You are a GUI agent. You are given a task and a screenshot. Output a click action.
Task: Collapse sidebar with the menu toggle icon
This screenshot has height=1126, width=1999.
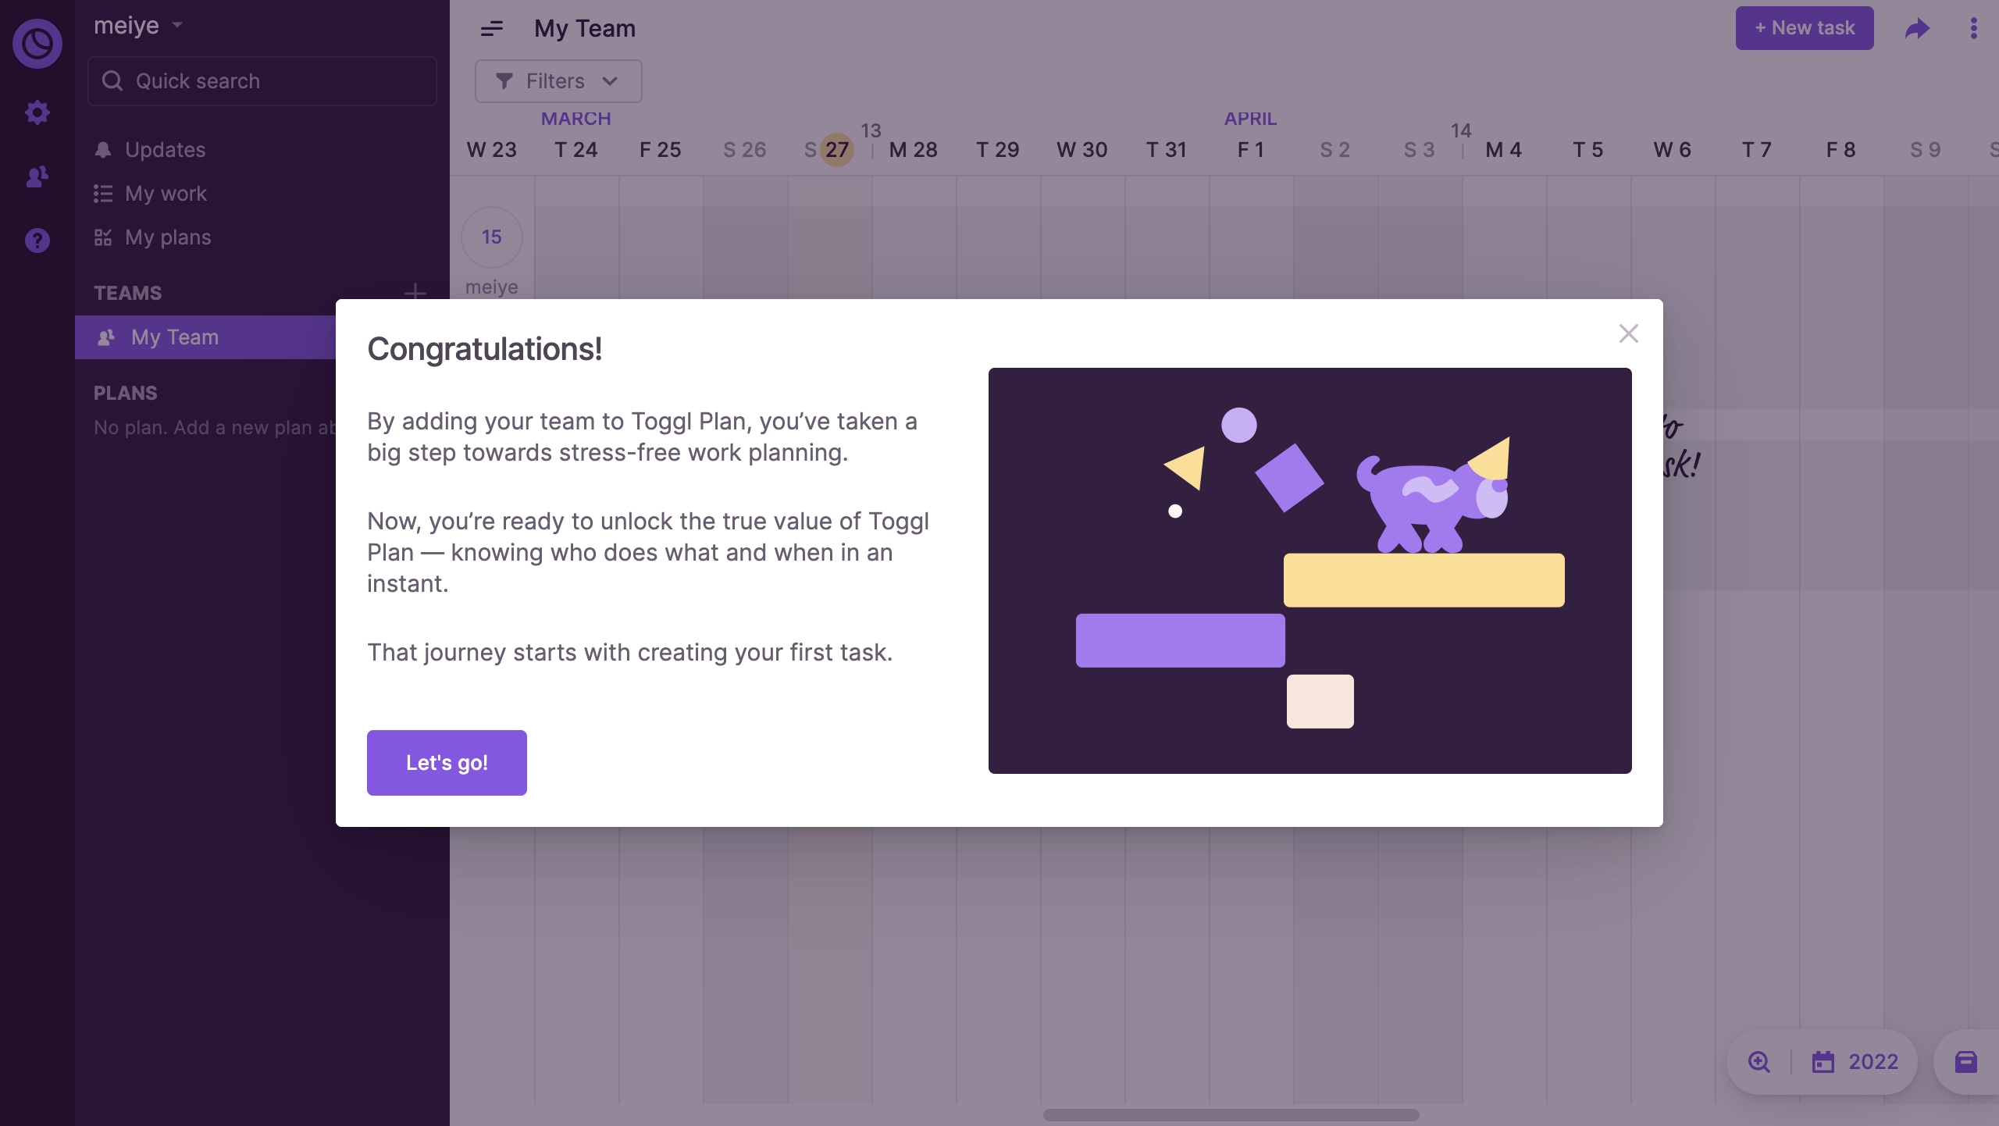492,29
